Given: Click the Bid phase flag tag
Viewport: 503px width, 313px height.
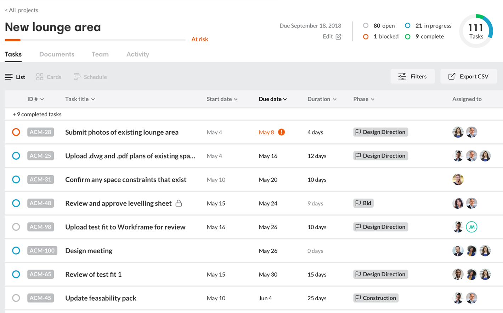Looking at the screenshot, I should coord(363,203).
